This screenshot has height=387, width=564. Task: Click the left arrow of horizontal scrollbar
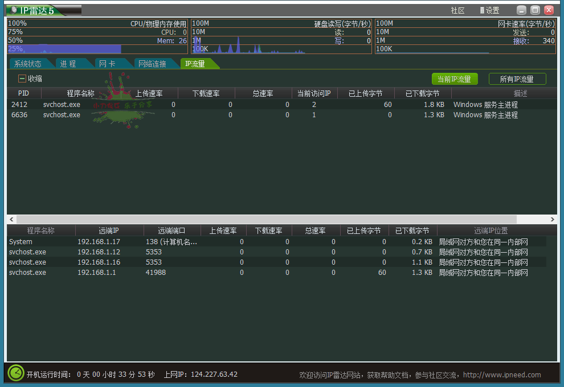point(11,219)
